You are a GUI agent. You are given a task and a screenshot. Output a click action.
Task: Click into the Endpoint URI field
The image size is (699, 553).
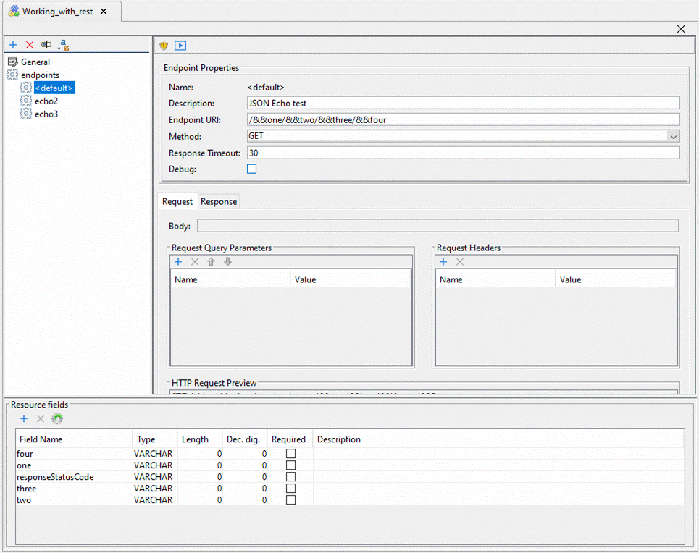coord(463,119)
